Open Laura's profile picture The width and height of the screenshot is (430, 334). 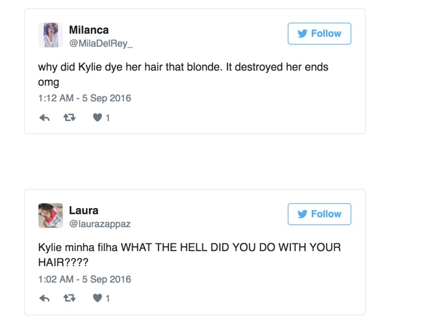coord(51,216)
